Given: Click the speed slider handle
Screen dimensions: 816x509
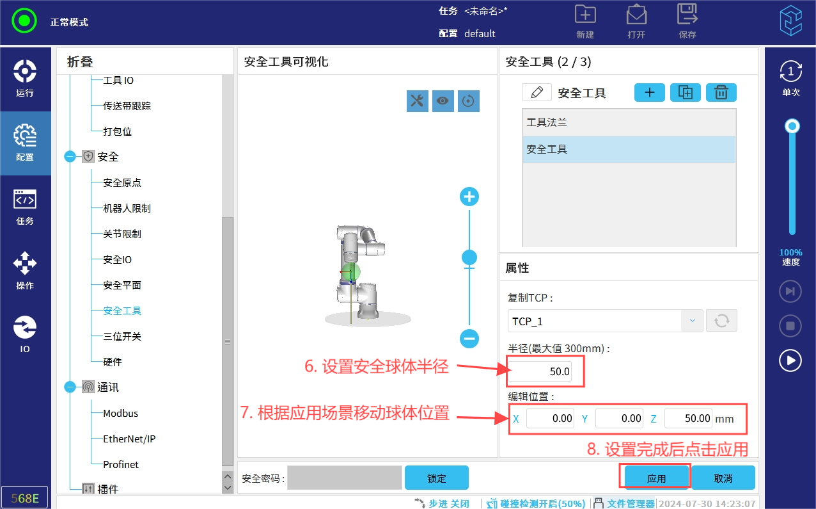Looking at the screenshot, I should (792, 126).
